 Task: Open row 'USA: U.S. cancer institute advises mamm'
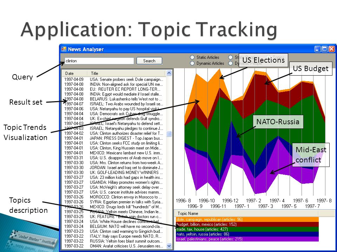pos(114,192)
